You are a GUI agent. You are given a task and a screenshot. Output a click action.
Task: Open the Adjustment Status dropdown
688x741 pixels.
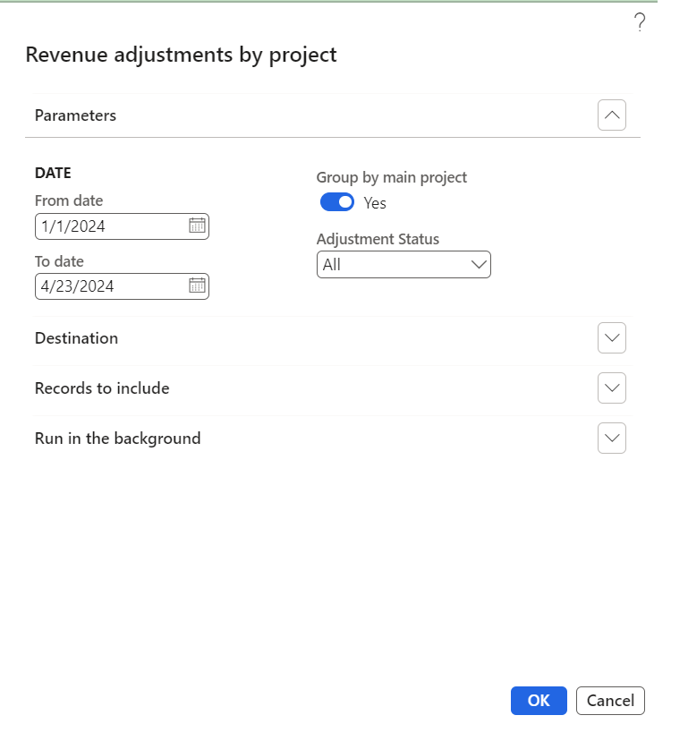(403, 265)
